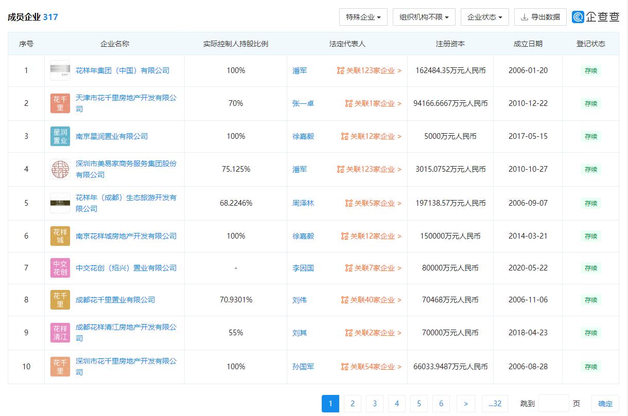View 关联40家企业 for 刘伟
Screen dimensions: 628x416
click(371, 300)
